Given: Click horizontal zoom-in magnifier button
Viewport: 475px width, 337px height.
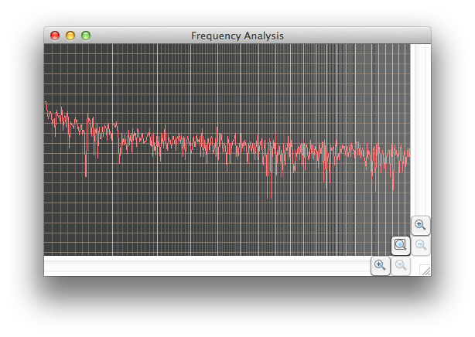Looking at the screenshot, I should pyautogui.click(x=380, y=266).
